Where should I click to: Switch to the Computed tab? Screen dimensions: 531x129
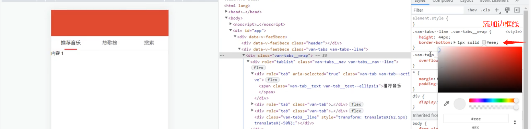(442, 1)
